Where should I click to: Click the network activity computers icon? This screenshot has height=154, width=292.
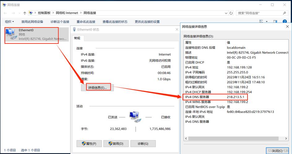136,117
